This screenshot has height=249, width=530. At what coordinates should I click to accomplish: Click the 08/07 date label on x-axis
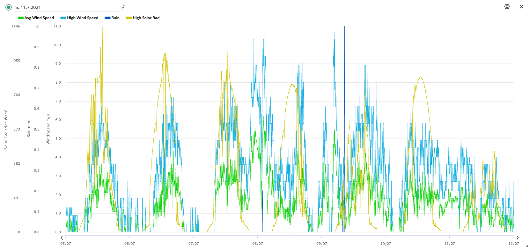[x=258, y=244]
